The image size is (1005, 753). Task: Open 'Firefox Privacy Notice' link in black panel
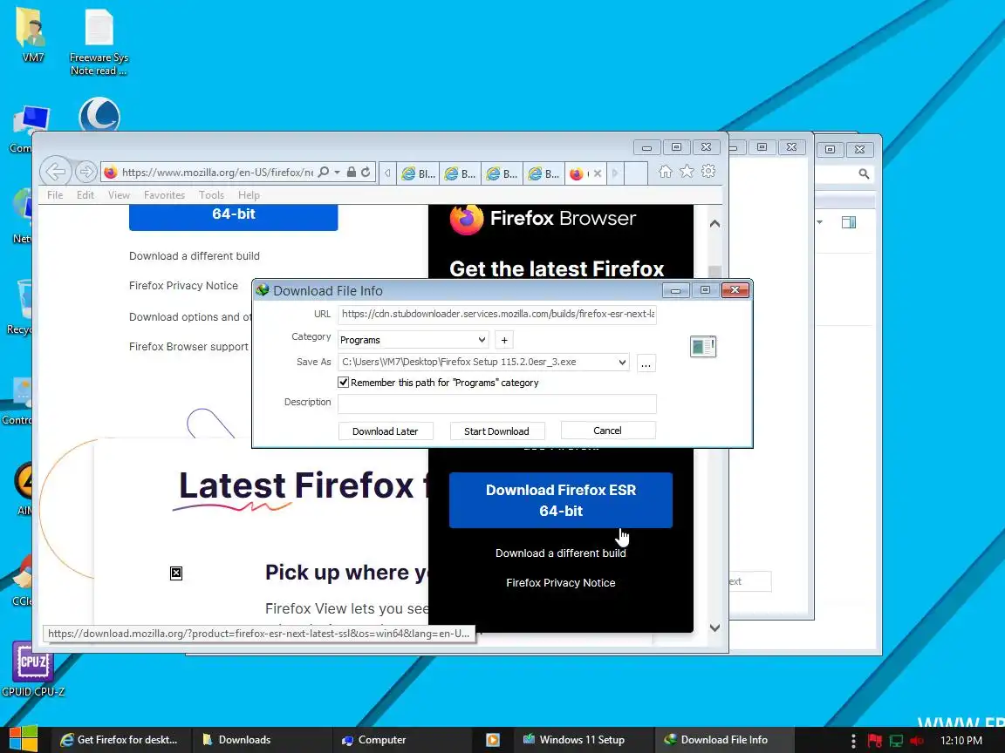pos(561,583)
